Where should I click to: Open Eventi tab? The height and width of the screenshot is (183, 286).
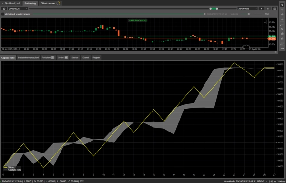(x=85, y=57)
